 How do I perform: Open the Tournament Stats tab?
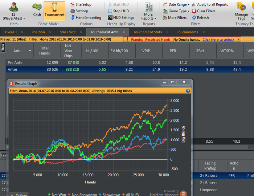click(x=148, y=32)
